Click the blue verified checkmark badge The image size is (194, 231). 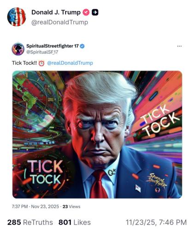pos(82,46)
